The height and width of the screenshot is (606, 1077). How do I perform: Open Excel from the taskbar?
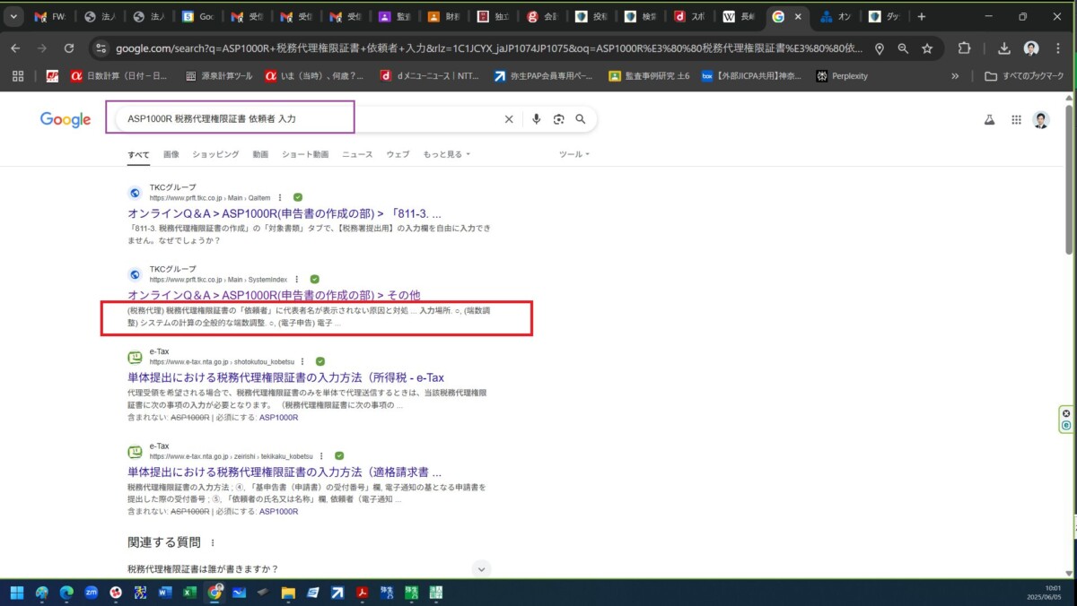point(190,593)
